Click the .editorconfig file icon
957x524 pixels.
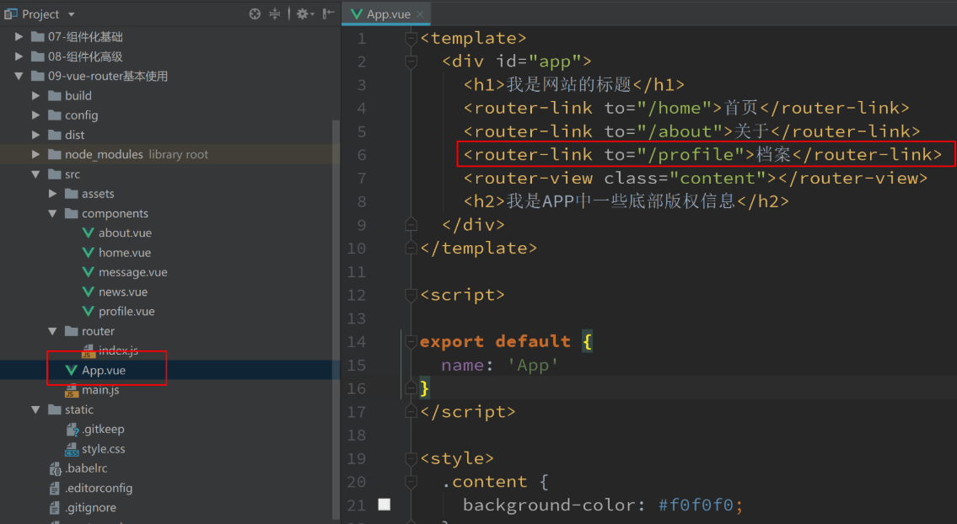click(x=55, y=488)
